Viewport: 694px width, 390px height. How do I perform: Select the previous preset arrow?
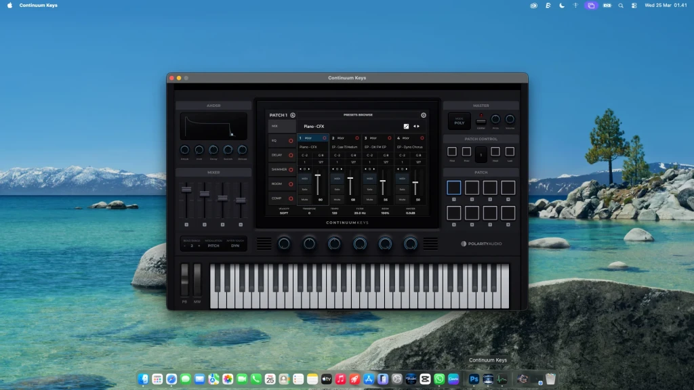(415, 126)
